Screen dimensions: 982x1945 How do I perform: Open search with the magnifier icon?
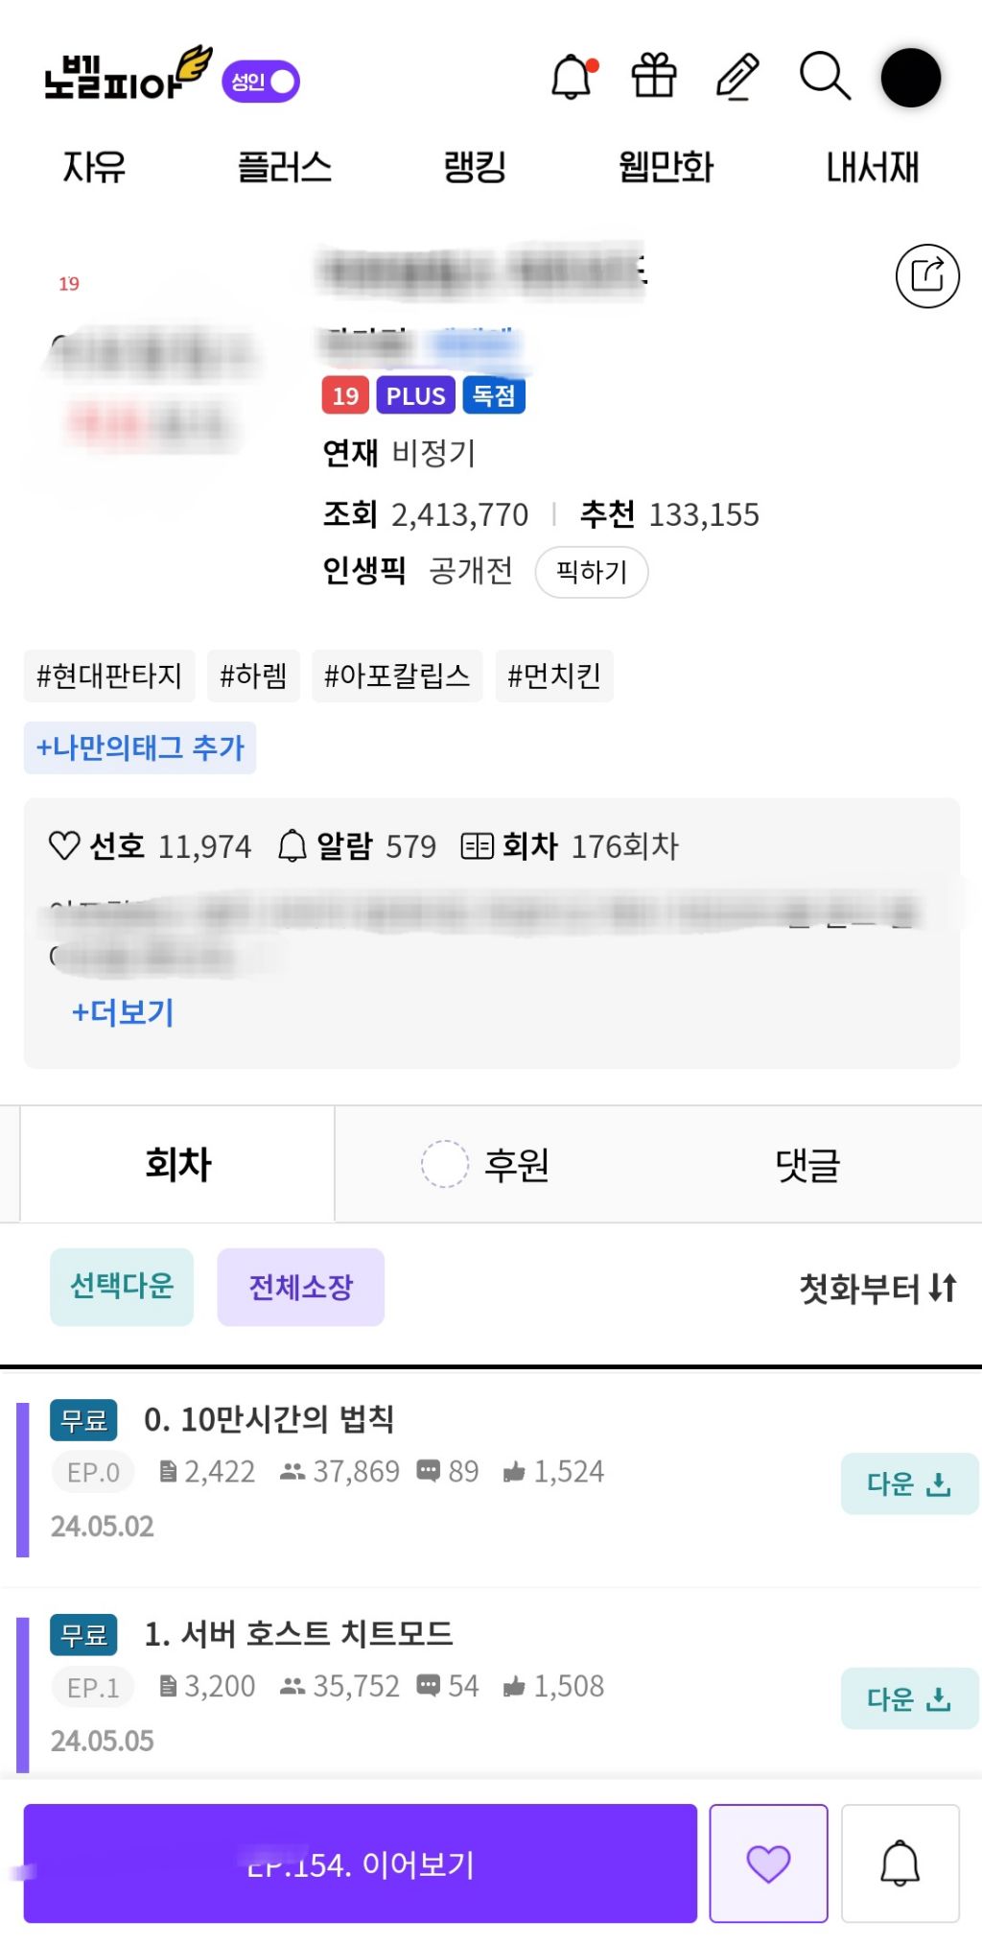tap(824, 76)
